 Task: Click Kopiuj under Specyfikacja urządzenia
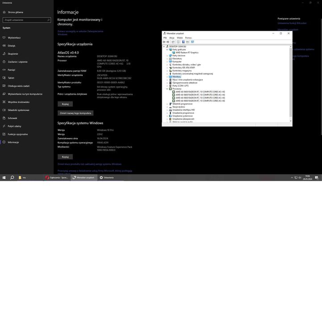tap(65, 104)
